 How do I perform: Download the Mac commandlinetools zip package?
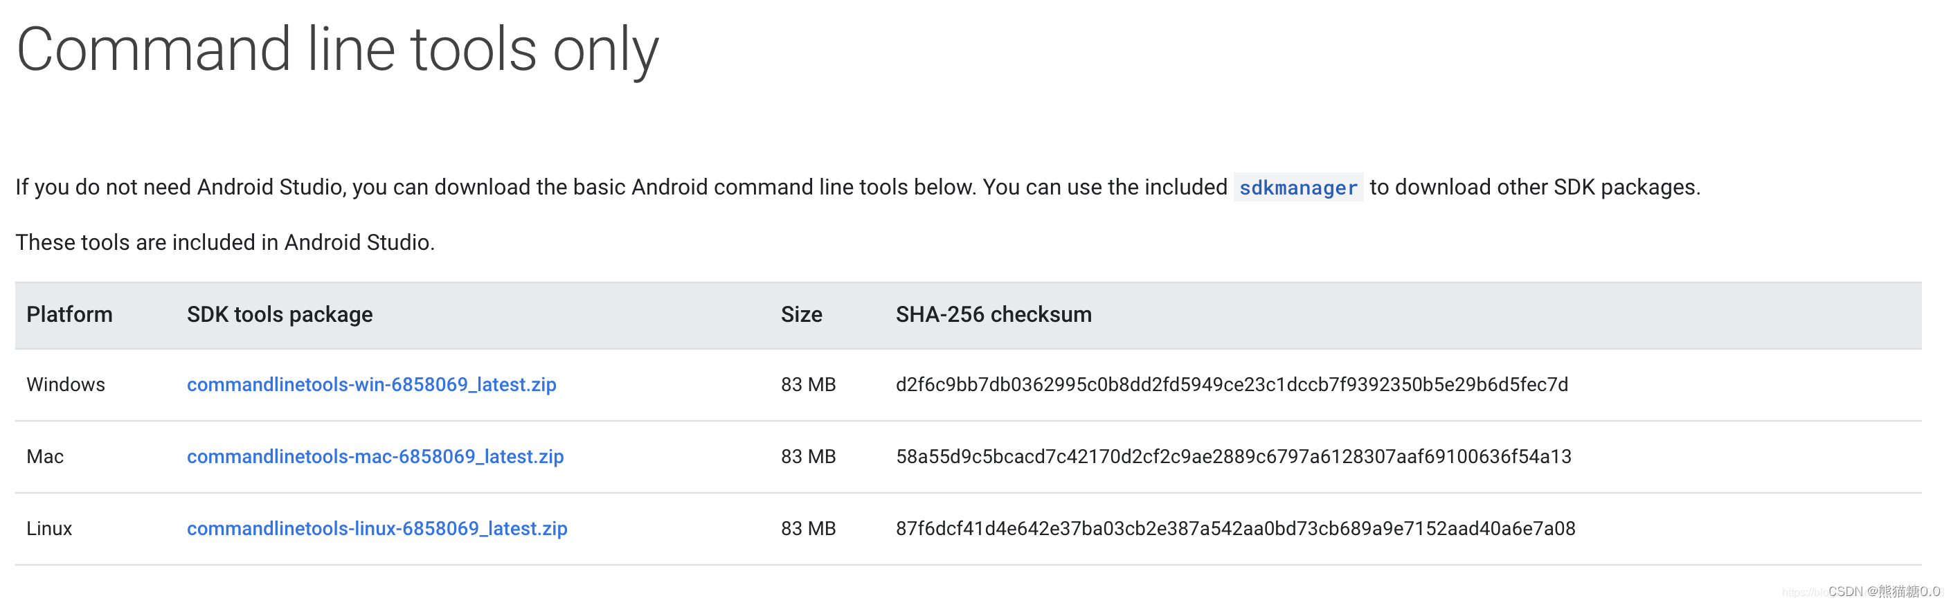[375, 457]
